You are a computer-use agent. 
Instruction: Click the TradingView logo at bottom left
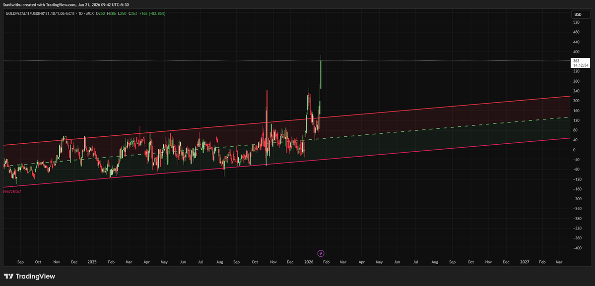30,276
